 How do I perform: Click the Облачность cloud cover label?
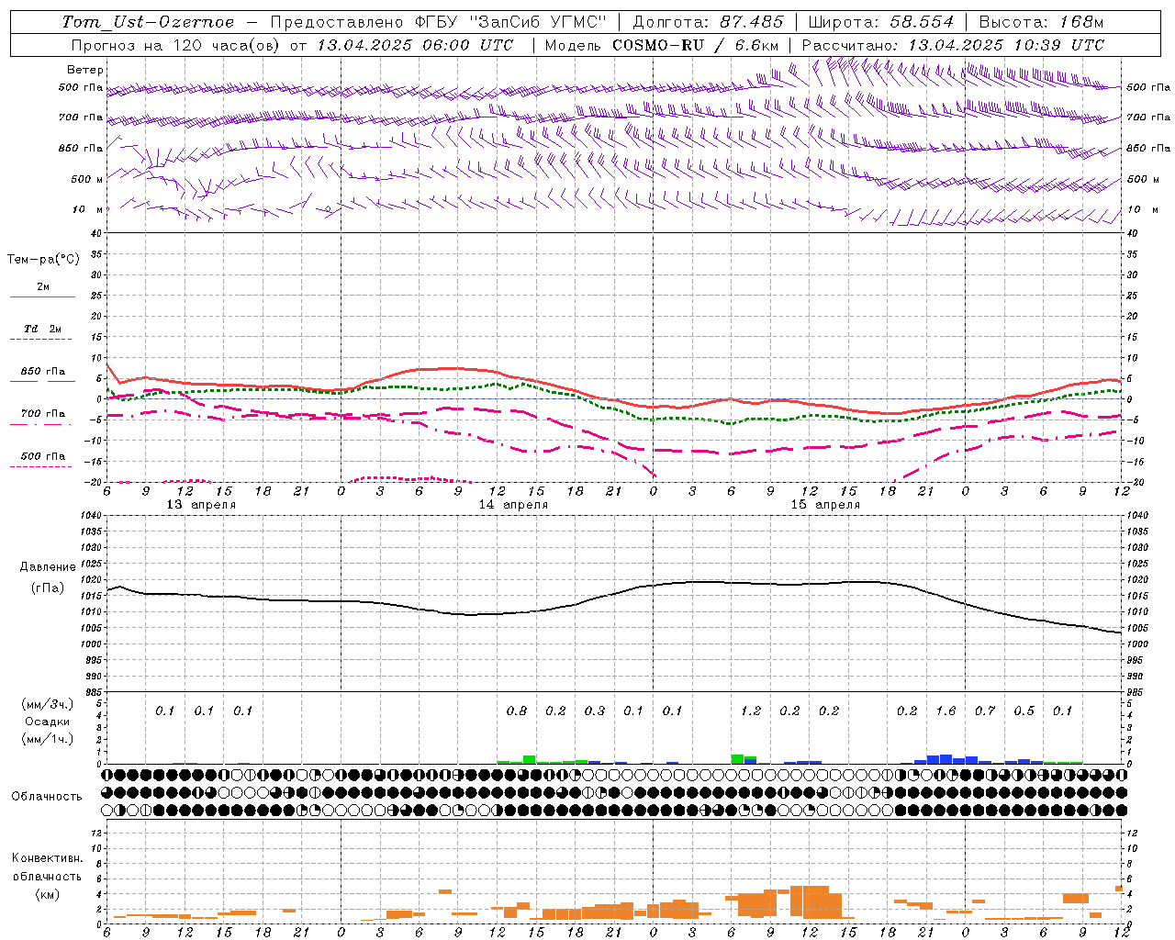[x=47, y=797]
